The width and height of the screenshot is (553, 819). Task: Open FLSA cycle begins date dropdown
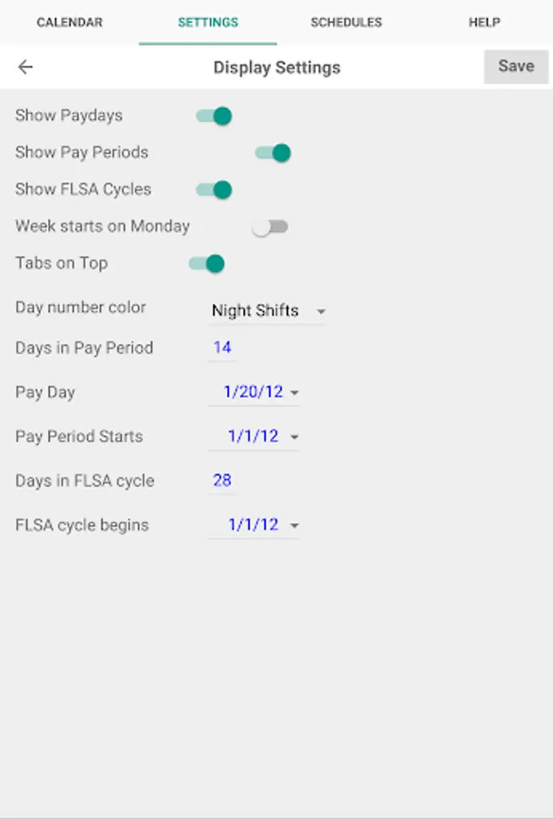254,525
